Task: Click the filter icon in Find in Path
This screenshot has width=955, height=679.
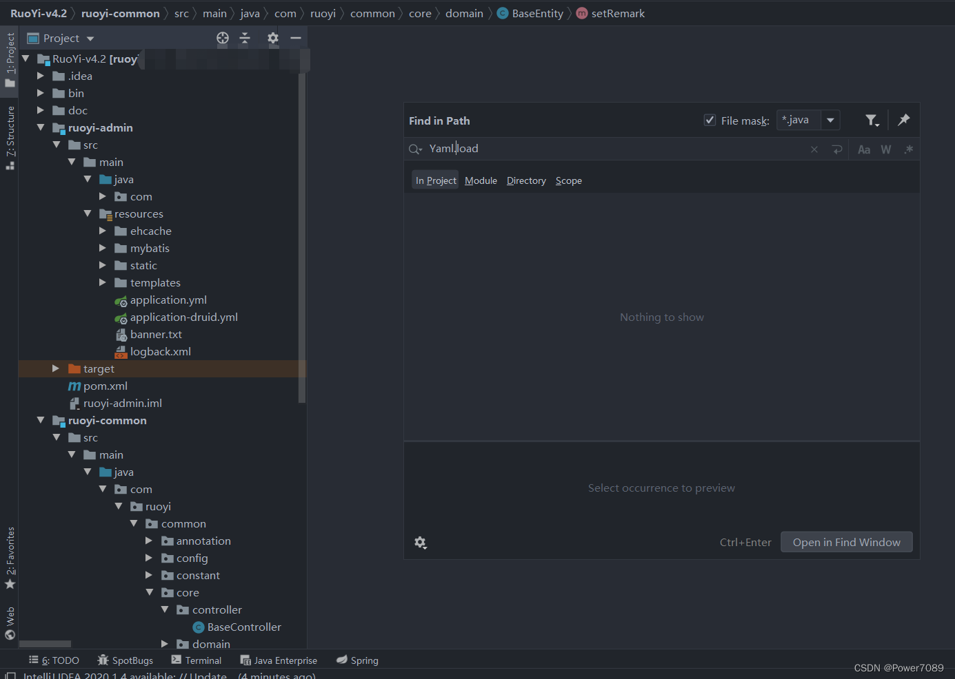Action: coord(872,121)
